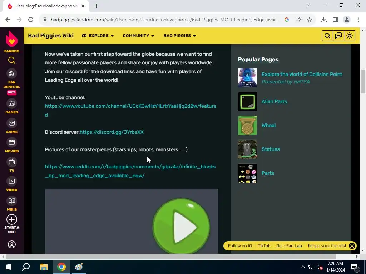This screenshot has height=274, width=366.
Task: Open Windows taskbar search
Action: pos(26,267)
